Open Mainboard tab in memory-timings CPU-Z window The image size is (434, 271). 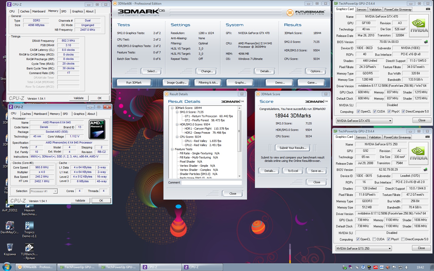pyautogui.click(x=39, y=11)
